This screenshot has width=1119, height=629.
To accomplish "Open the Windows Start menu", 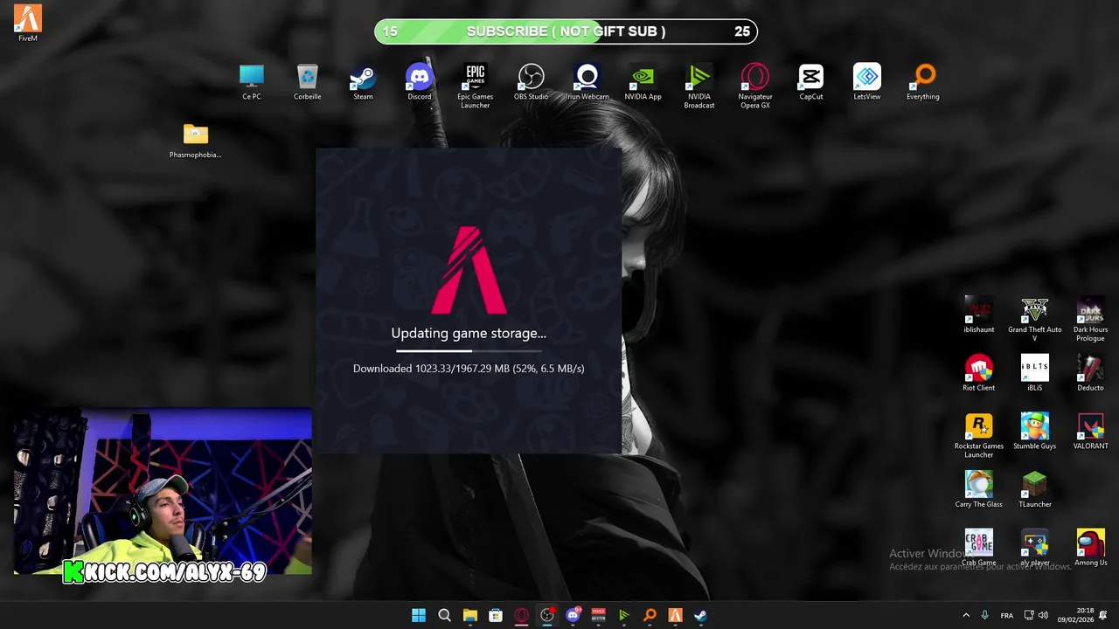I will click(419, 615).
